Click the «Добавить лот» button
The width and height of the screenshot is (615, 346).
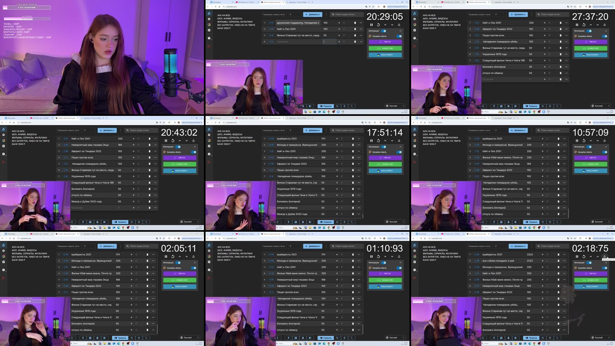click(107, 130)
